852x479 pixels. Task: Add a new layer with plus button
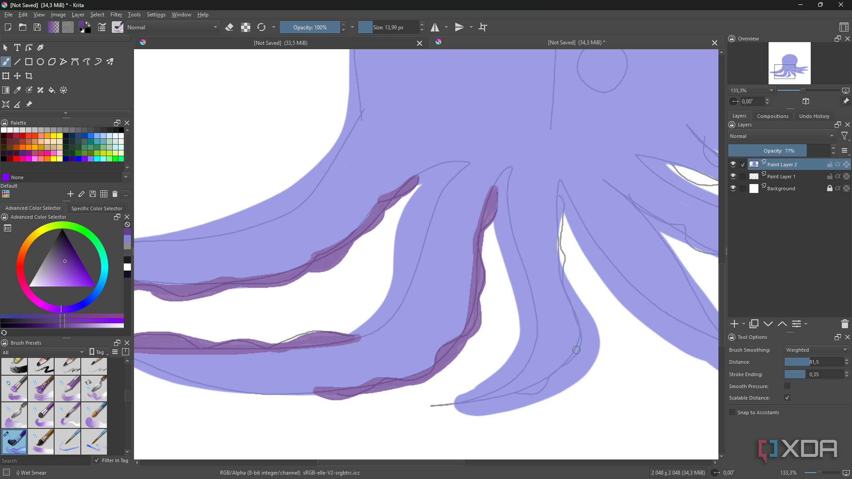(734, 324)
